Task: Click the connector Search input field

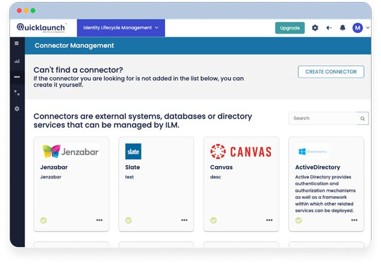Action: click(x=323, y=118)
